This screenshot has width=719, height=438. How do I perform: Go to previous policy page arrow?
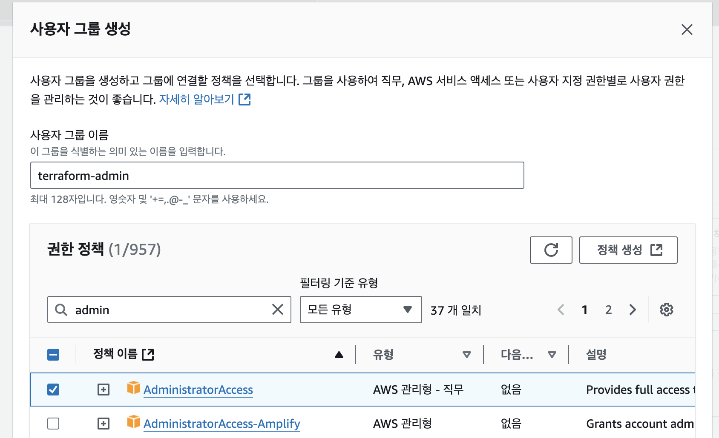[561, 310]
